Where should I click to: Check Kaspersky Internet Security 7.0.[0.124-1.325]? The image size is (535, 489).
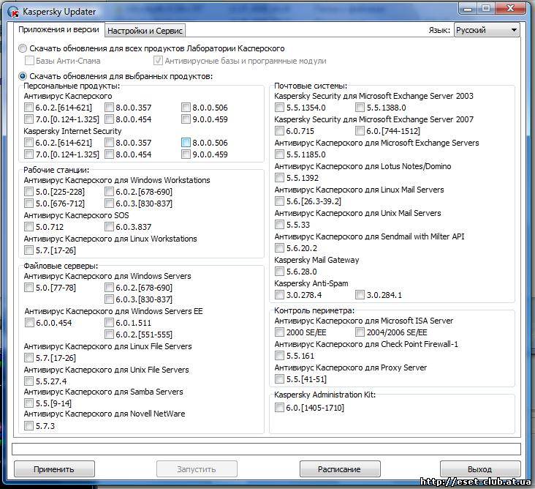click(x=29, y=154)
